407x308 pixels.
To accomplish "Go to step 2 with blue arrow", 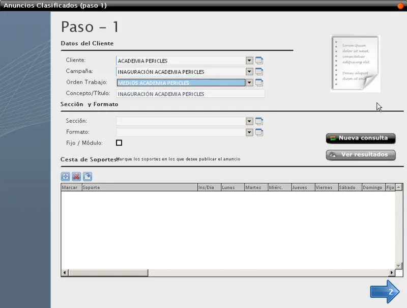I will (385, 292).
